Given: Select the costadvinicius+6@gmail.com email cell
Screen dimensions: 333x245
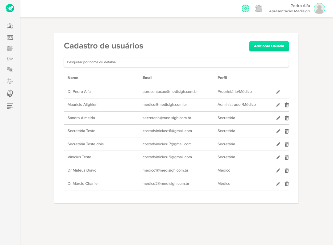Looking at the screenshot, I should [x=167, y=131].
